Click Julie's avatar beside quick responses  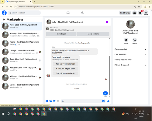coord(48,76)
